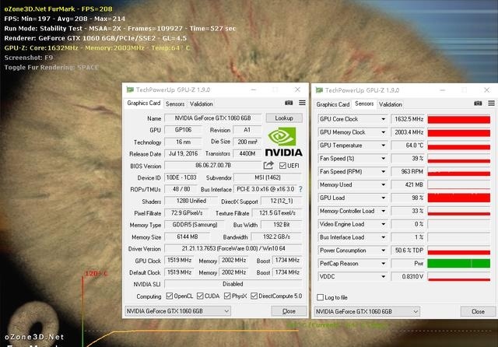Open the PerfCap Reason sensor dropdown

(383, 264)
